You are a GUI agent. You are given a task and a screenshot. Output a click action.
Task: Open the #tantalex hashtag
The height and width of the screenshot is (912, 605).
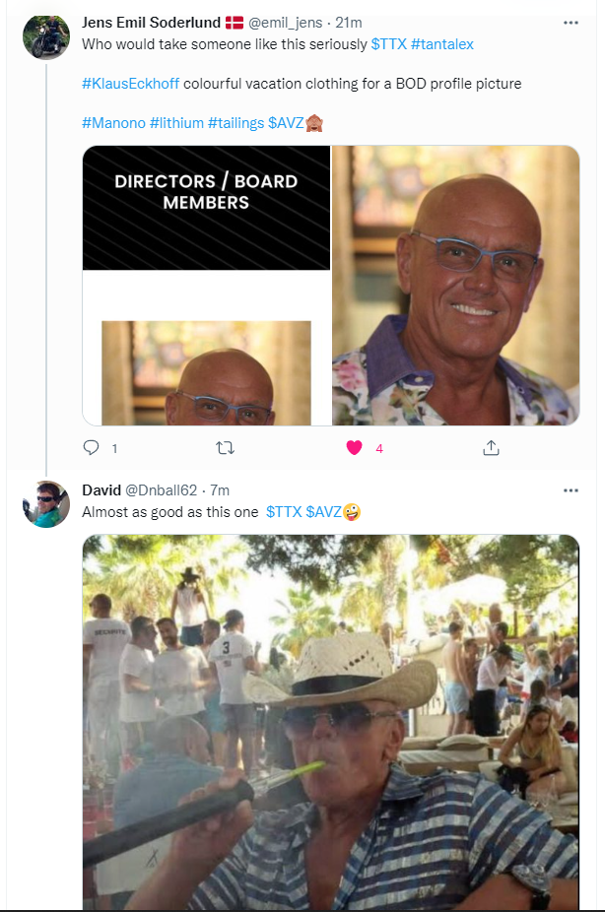442,44
